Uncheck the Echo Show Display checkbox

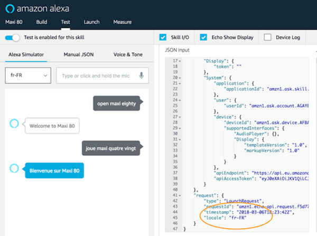coord(203,37)
